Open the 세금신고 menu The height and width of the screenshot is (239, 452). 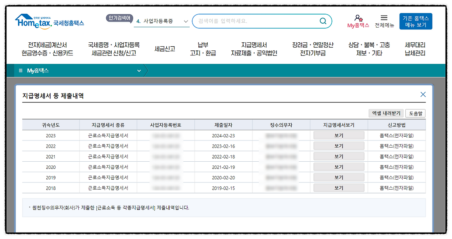pyautogui.click(x=165, y=49)
